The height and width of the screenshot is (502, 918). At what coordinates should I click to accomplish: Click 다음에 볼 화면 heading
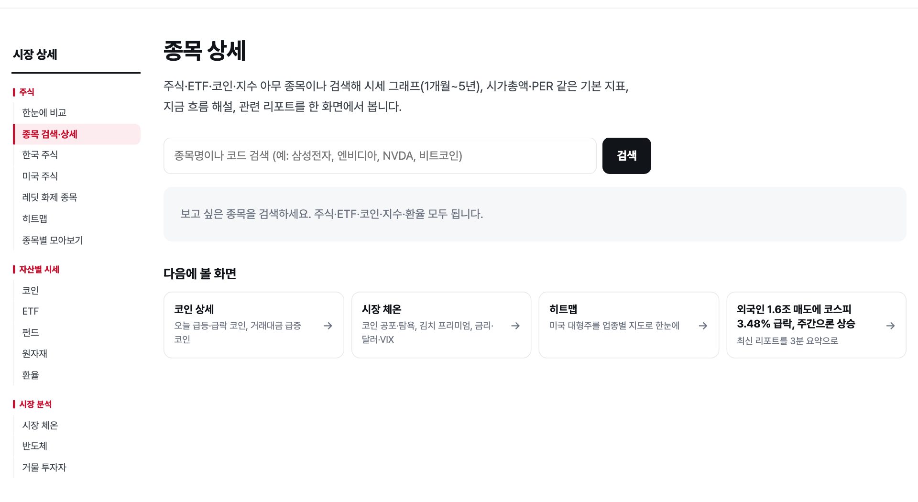pyautogui.click(x=200, y=273)
